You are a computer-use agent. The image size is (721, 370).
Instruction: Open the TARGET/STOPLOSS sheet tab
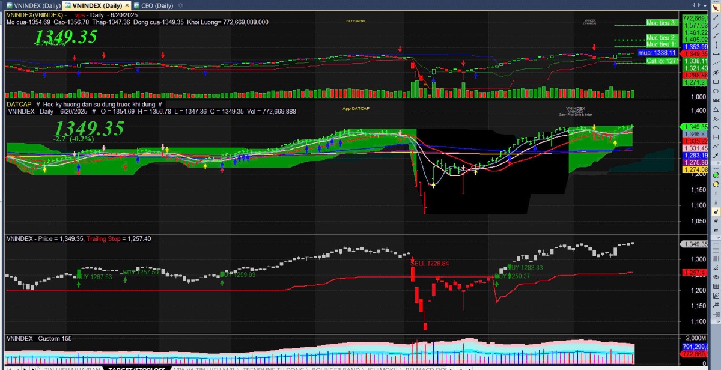click(136, 368)
